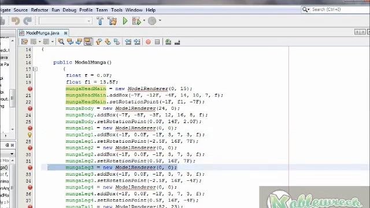Find the current selection in the editor
Viewport: 370px width, 208px height.
point(61,42)
